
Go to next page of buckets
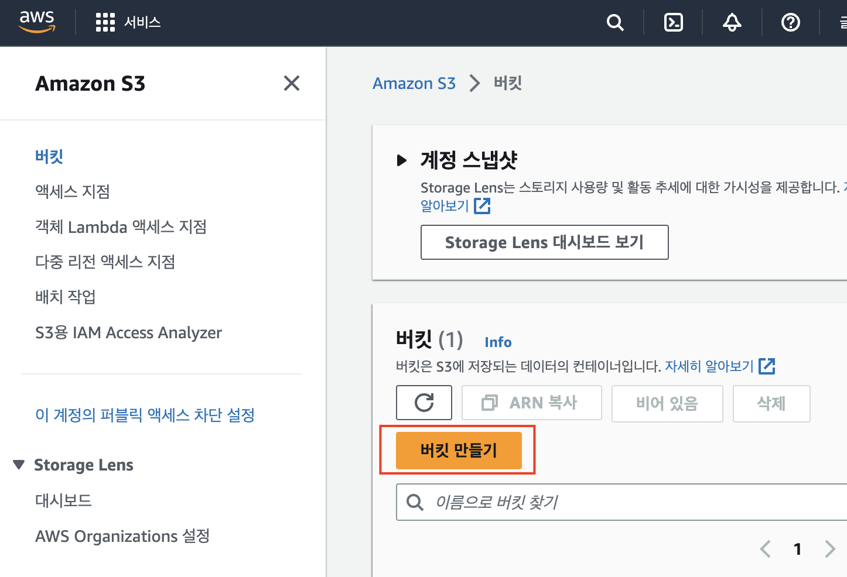click(x=829, y=549)
